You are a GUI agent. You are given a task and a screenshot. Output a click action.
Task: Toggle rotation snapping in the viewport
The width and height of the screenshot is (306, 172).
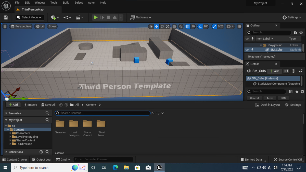tap(200, 26)
